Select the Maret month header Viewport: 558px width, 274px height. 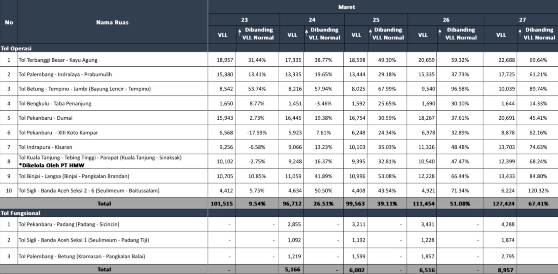pos(346,7)
